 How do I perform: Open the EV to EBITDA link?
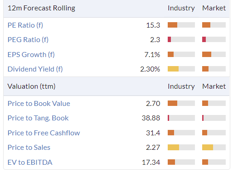[30, 162]
